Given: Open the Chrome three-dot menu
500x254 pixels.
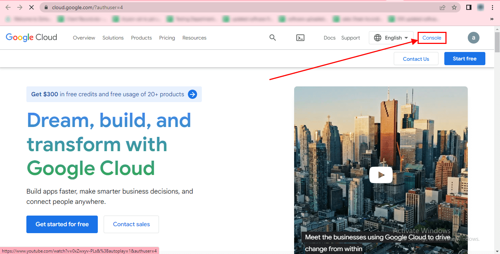Looking at the screenshot, I should tap(492, 7).
